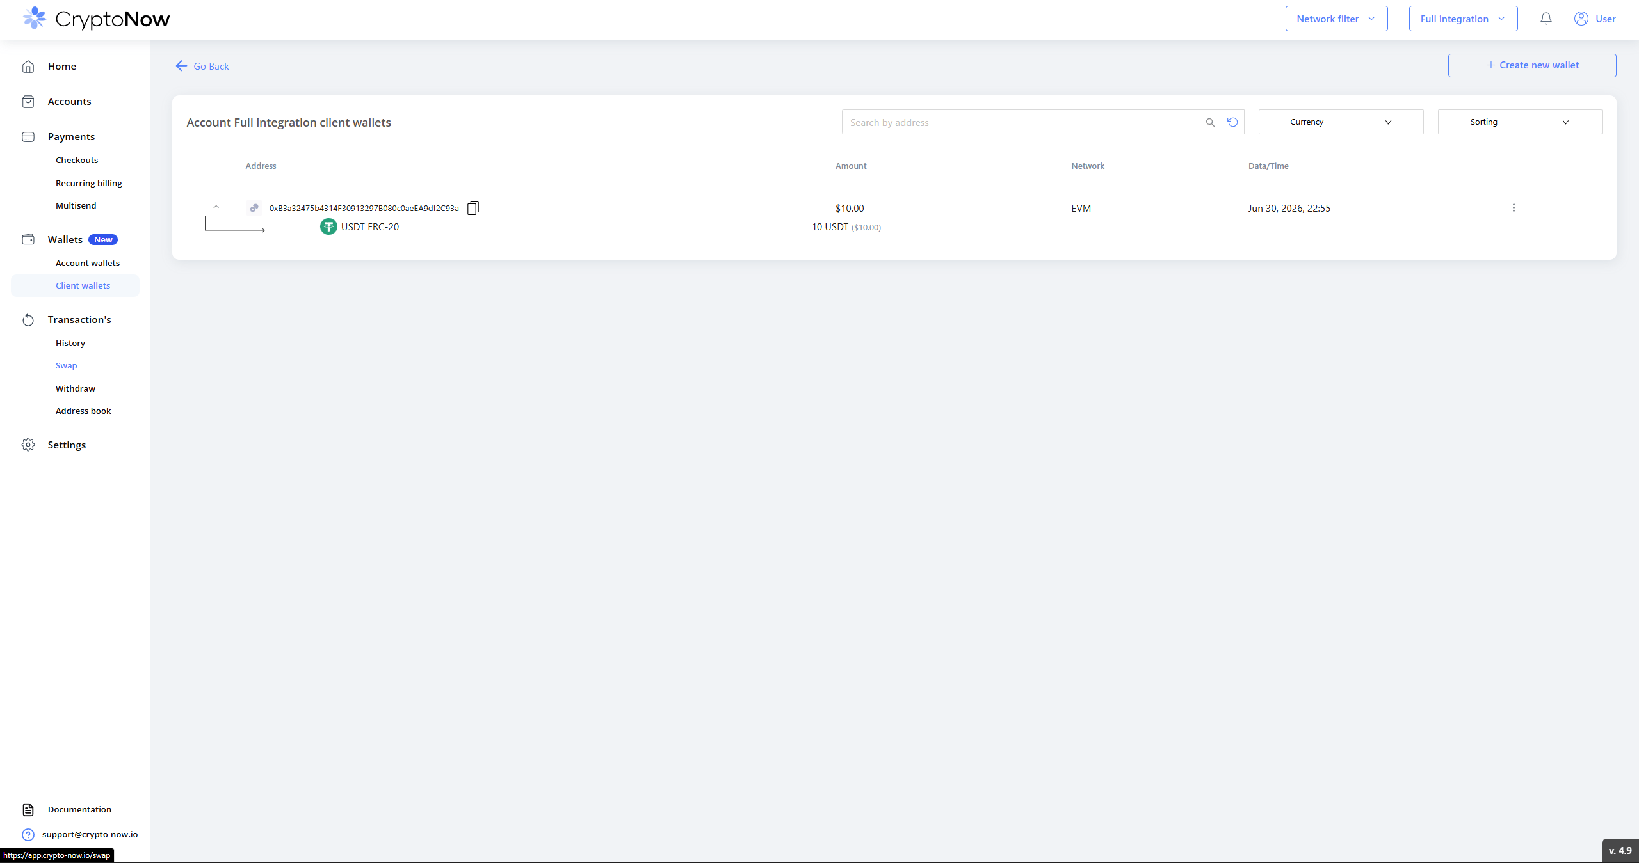Open Accounts menu item

pos(69,102)
